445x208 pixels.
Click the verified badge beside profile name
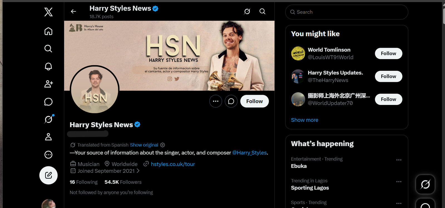click(137, 124)
